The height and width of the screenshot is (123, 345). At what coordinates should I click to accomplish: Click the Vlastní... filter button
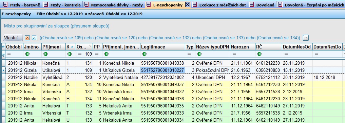tap(13, 38)
